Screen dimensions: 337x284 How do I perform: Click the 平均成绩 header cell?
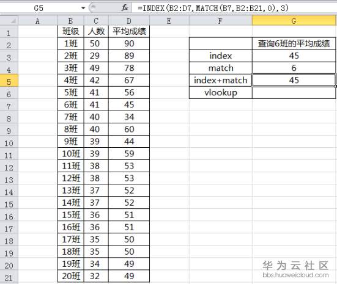tap(129, 32)
